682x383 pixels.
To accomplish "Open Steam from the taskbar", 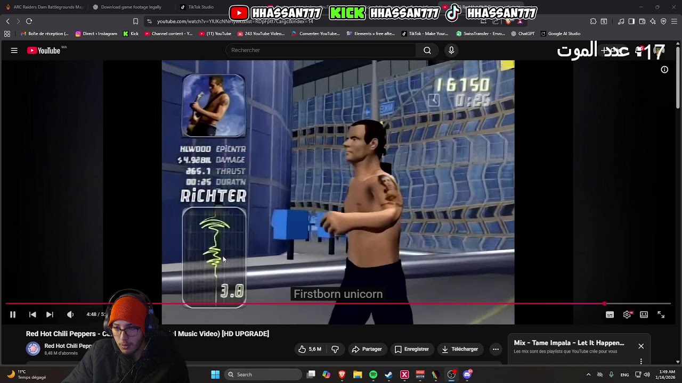I will (388, 374).
